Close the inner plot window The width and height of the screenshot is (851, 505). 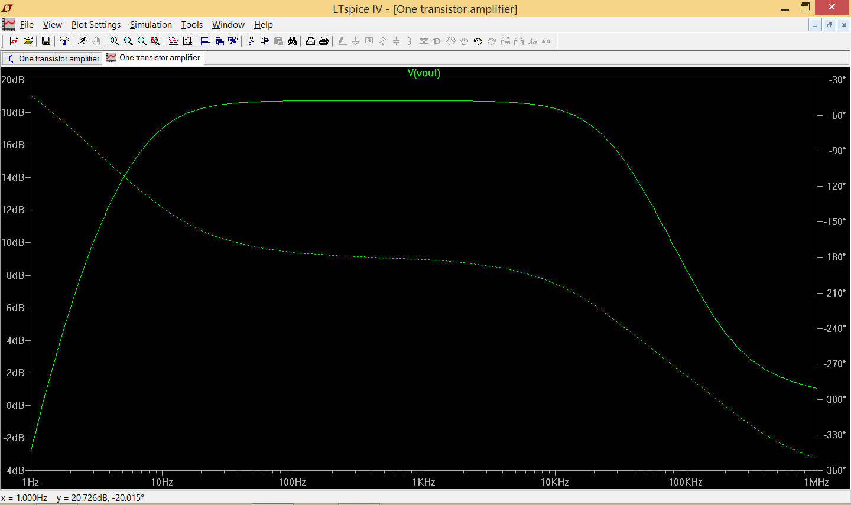click(844, 25)
